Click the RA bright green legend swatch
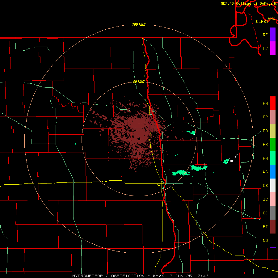The width and height of the screenshot is (278, 278). point(273,158)
